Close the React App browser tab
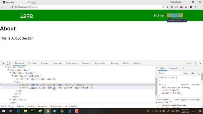This screenshot has width=203, height=114. 28,2
